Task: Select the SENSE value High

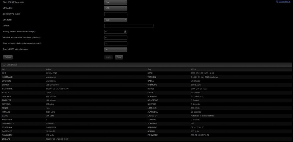Action: 47,108
